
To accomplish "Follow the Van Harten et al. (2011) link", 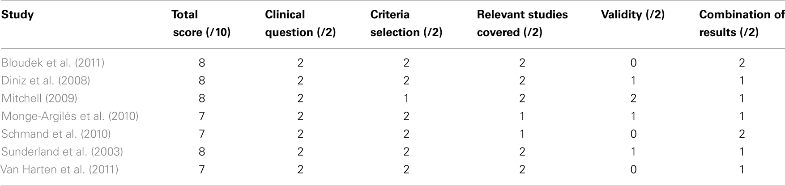I will pyautogui.click(x=60, y=170).
